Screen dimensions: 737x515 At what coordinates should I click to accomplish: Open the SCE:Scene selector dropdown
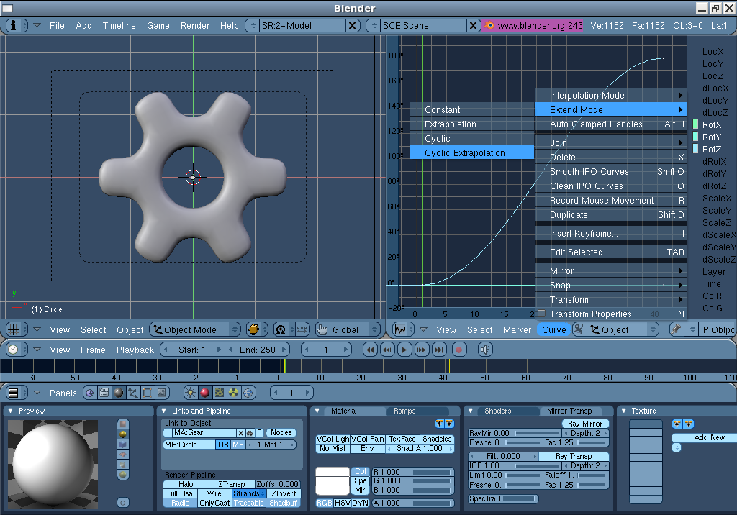coord(374,25)
